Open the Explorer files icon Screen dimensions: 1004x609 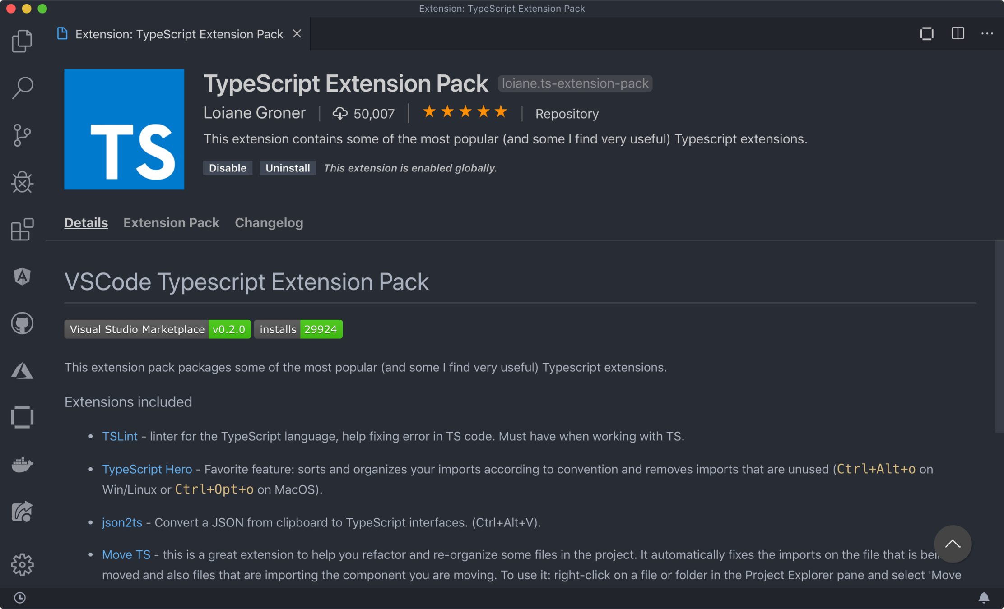click(x=22, y=41)
